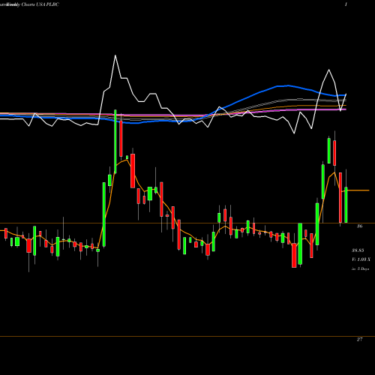Click the 'in 5 Days' label

point(360,269)
